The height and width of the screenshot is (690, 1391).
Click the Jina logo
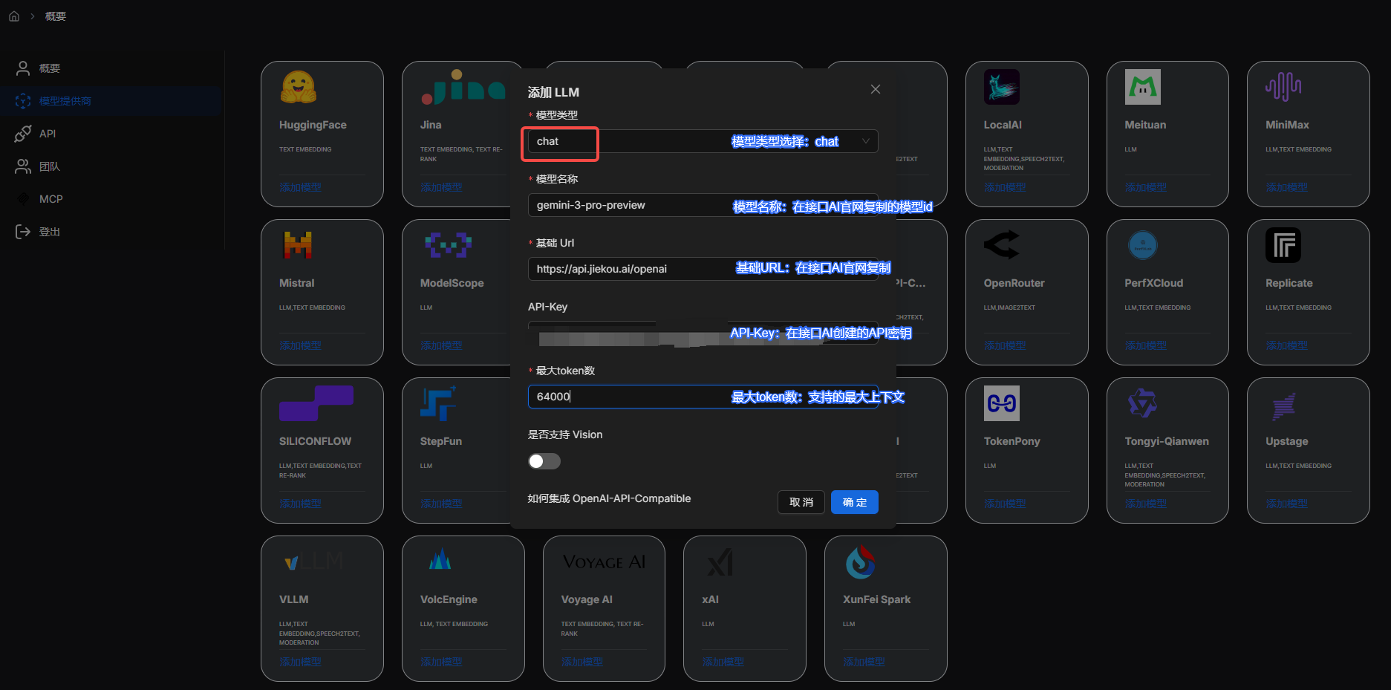click(463, 87)
